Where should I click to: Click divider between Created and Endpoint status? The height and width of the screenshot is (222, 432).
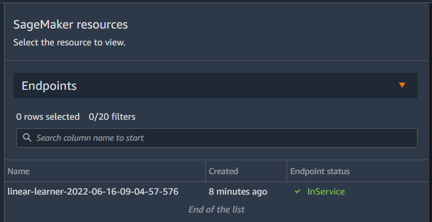coord(287,171)
